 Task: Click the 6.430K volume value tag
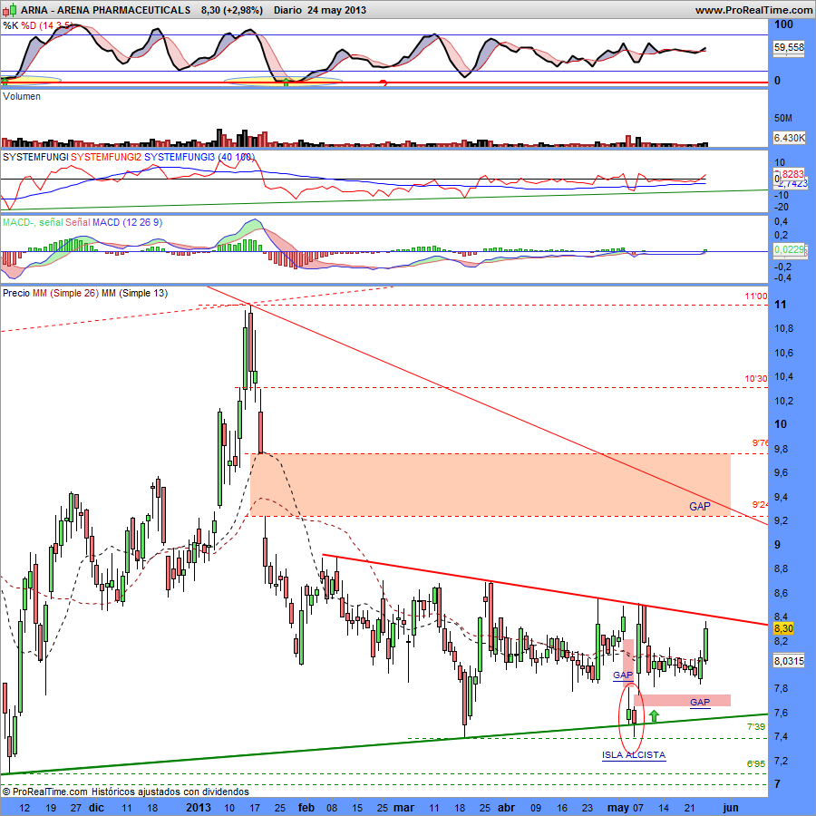tap(789, 138)
